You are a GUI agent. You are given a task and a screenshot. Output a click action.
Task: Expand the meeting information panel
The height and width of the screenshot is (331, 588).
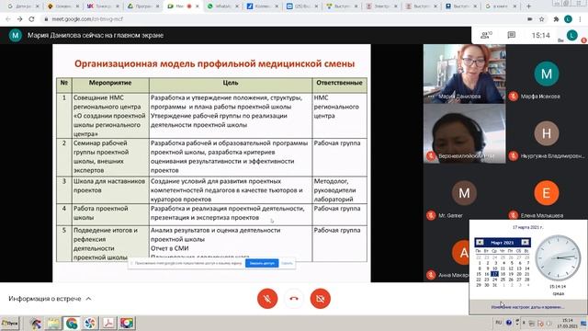point(50,299)
